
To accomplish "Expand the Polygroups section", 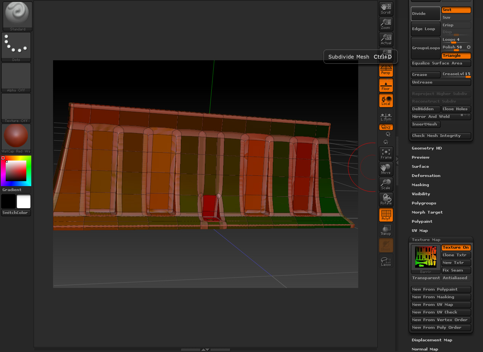I will coord(423,203).
